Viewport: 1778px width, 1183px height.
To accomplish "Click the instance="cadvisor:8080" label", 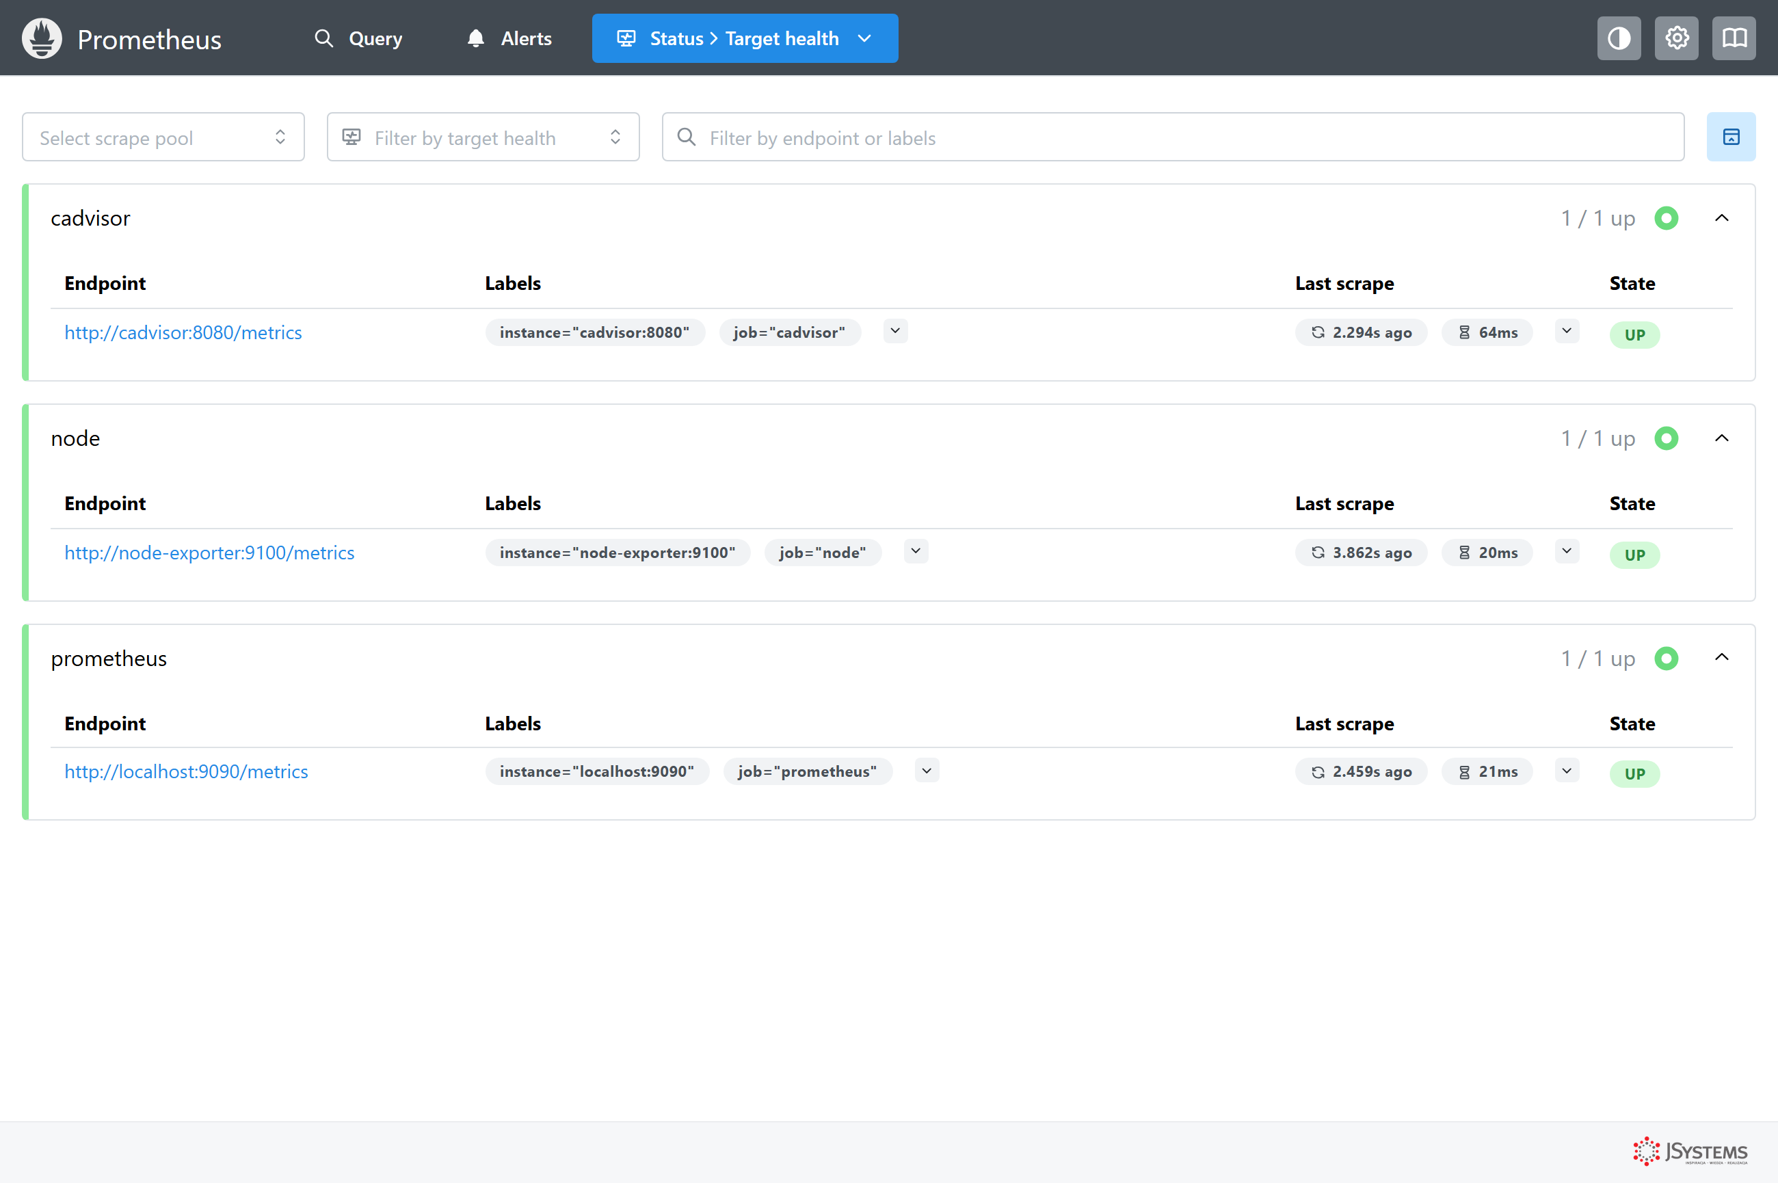I will [x=594, y=333].
